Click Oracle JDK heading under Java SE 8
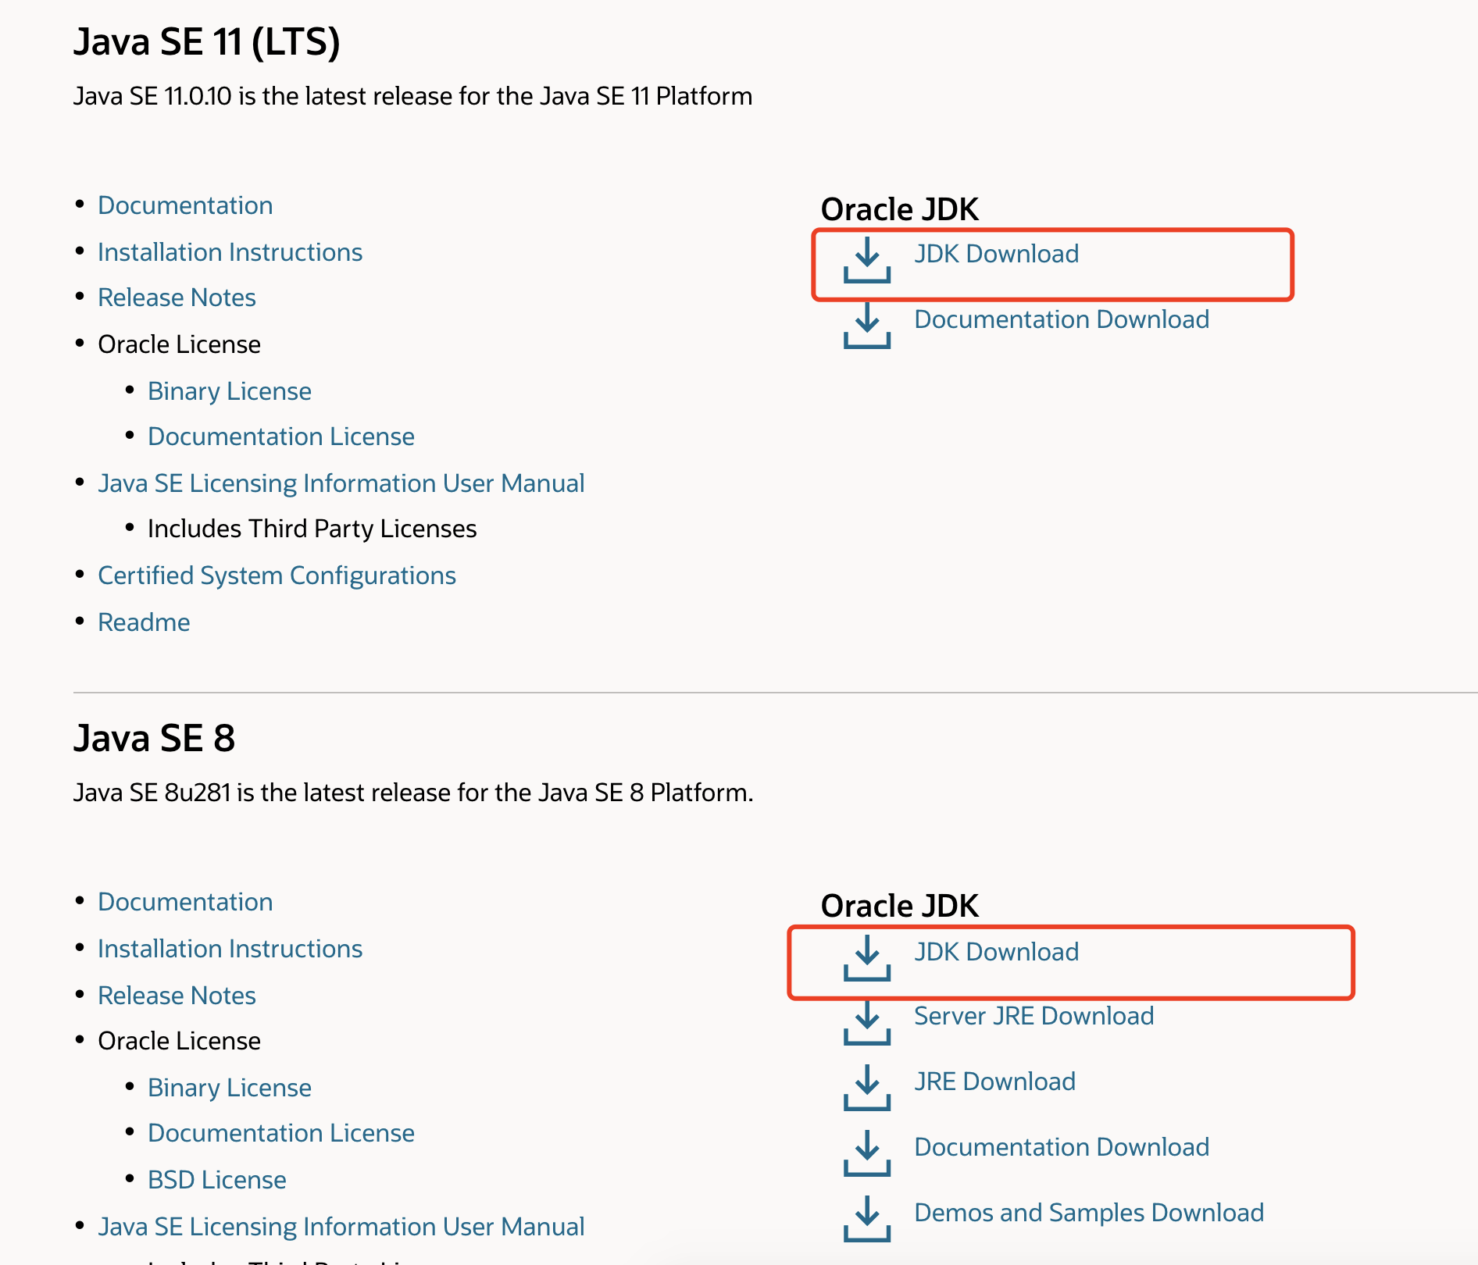 tap(899, 906)
